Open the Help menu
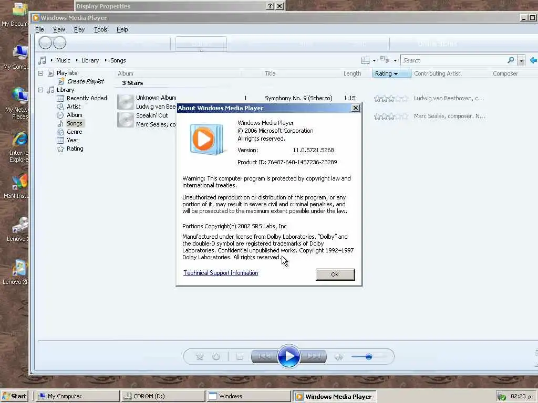This screenshot has width=538, height=403. (x=122, y=29)
